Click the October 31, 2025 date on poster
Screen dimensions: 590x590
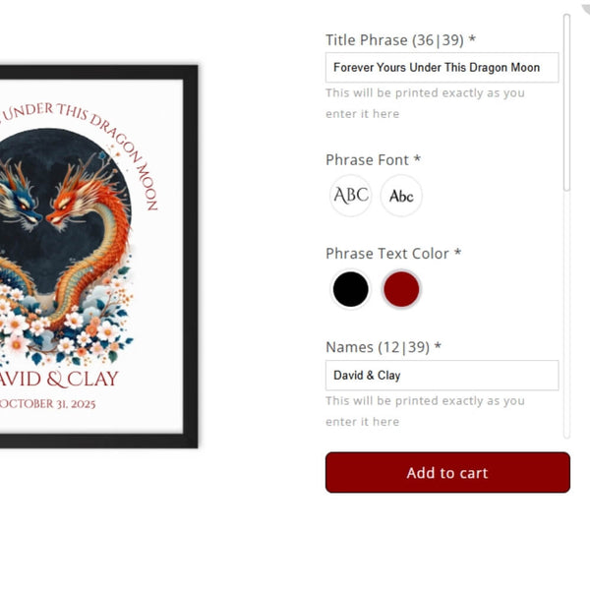point(47,404)
